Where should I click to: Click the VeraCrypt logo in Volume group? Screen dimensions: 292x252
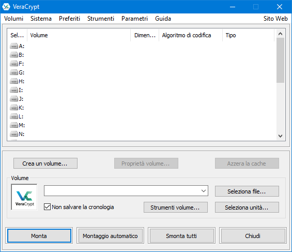click(24, 197)
